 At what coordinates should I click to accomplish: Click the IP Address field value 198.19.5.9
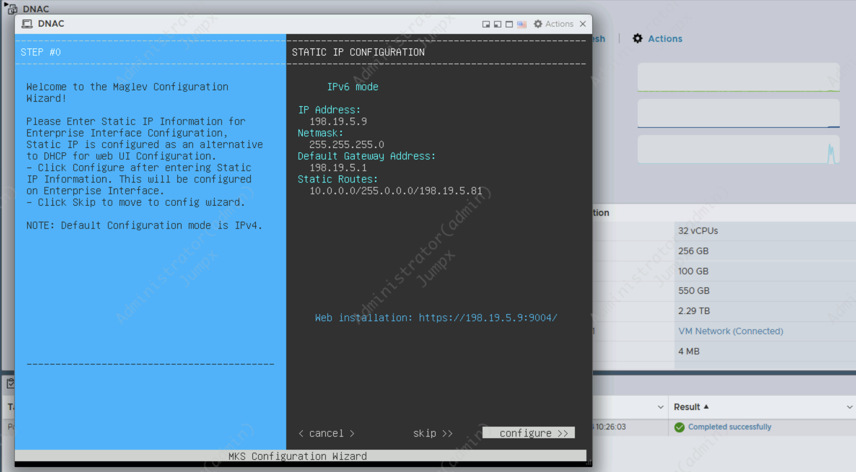[x=338, y=121]
